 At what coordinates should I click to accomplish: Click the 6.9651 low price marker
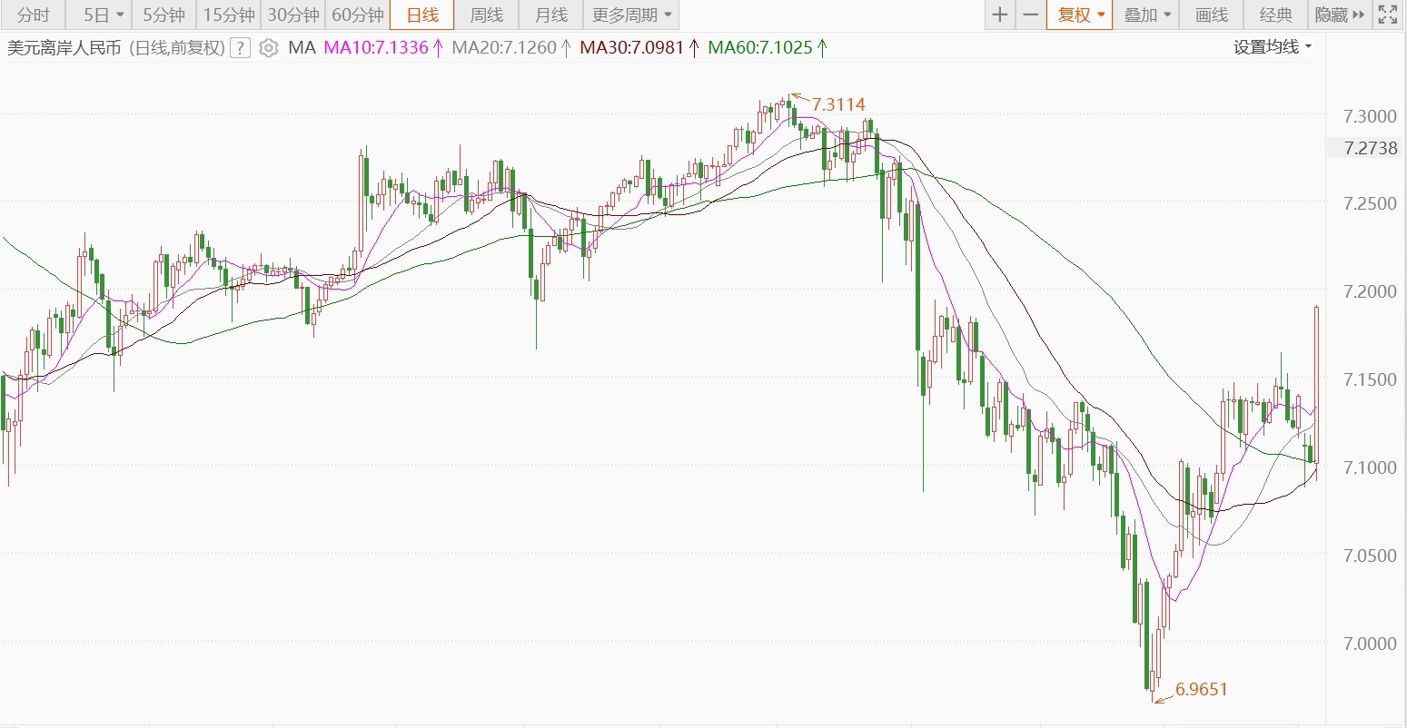[x=1202, y=689]
